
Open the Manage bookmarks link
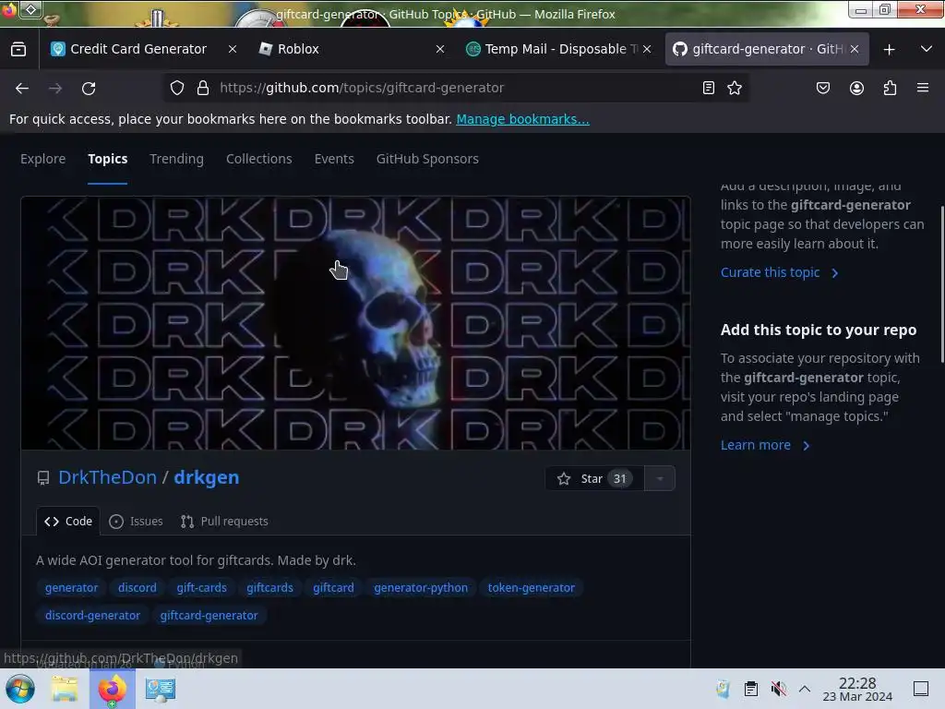(522, 119)
